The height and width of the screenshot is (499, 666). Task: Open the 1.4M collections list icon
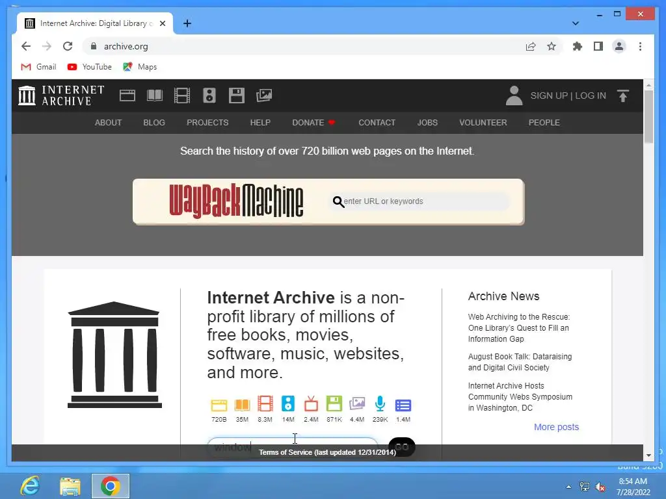pos(403,405)
